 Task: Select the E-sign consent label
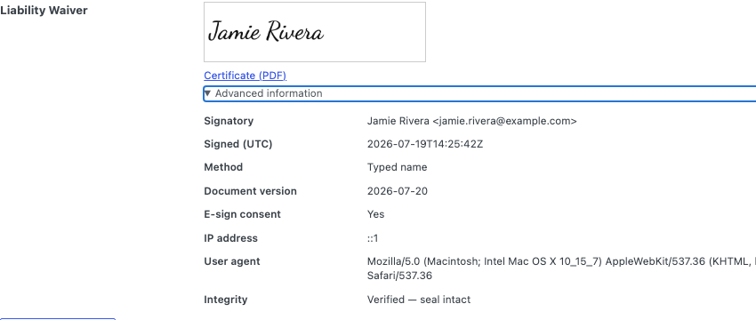click(242, 214)
